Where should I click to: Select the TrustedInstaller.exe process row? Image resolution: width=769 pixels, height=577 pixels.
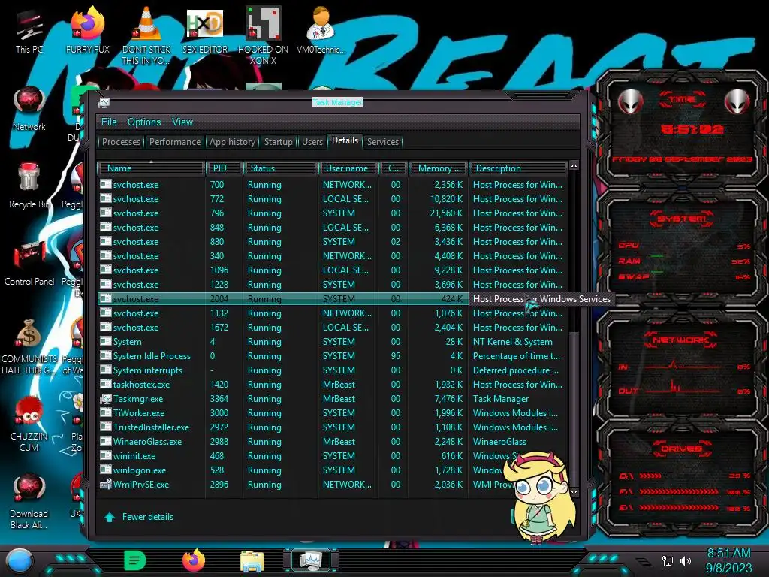(x=333, y=427)
